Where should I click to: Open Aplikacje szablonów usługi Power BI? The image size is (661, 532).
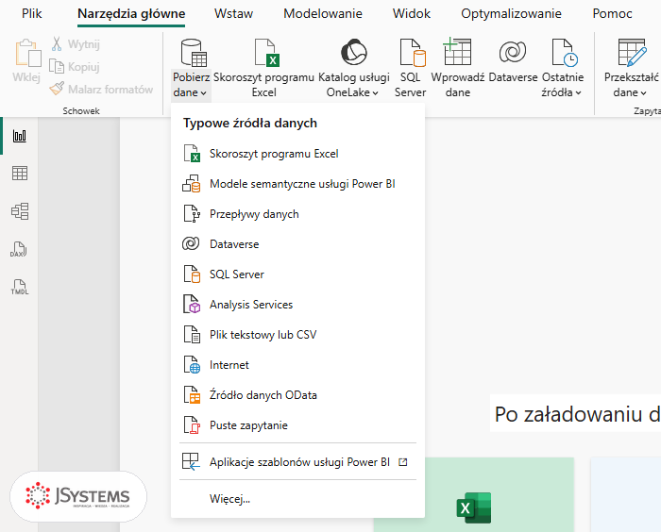(x=297, y=462)
